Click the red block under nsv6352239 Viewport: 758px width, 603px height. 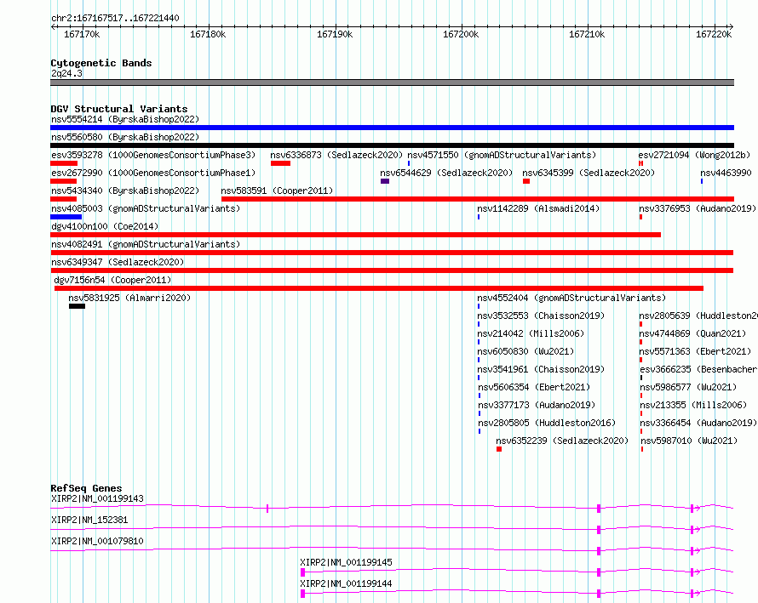pyautogui.click(x=499, y=449)
